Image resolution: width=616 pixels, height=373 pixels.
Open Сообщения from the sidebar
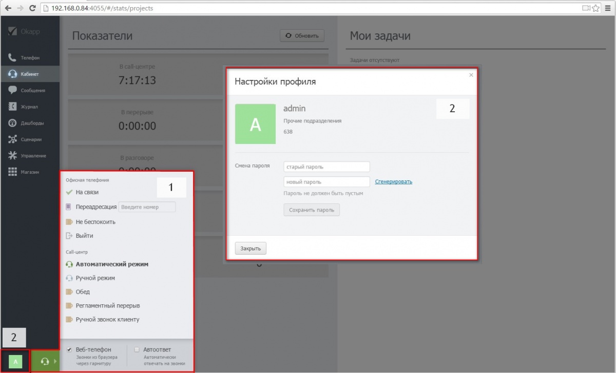pyautogui.click(x=33, y=91)
